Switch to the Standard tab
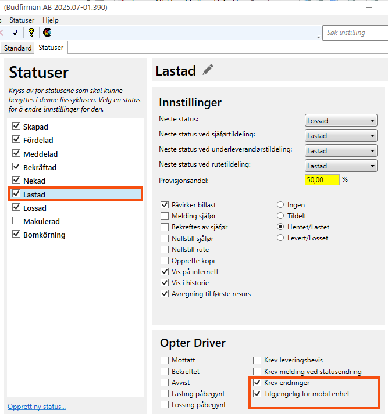The image size is (388, 417). click(x=17, y=48)
